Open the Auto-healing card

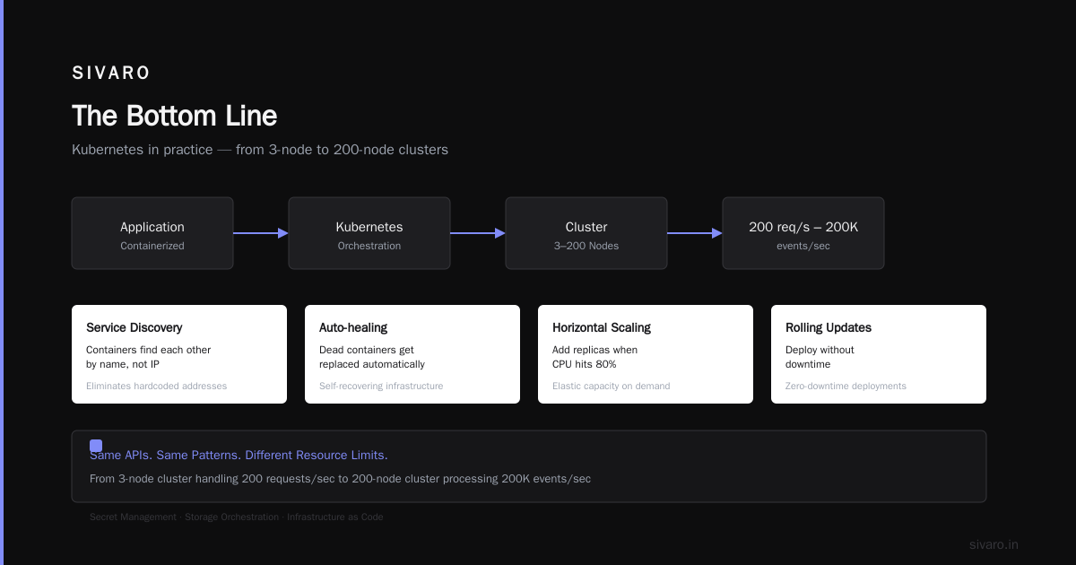412,354
